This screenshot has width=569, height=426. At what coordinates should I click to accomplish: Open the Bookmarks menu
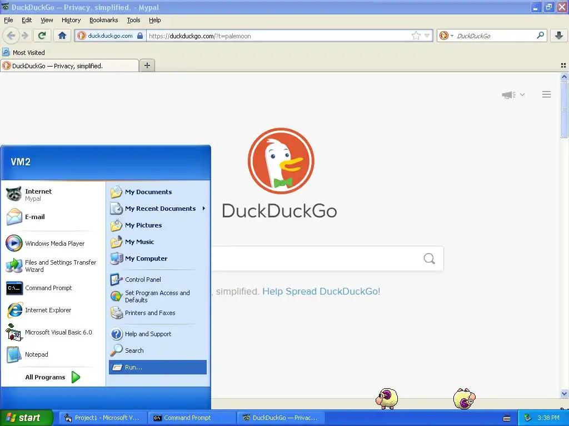click(103, 20)
